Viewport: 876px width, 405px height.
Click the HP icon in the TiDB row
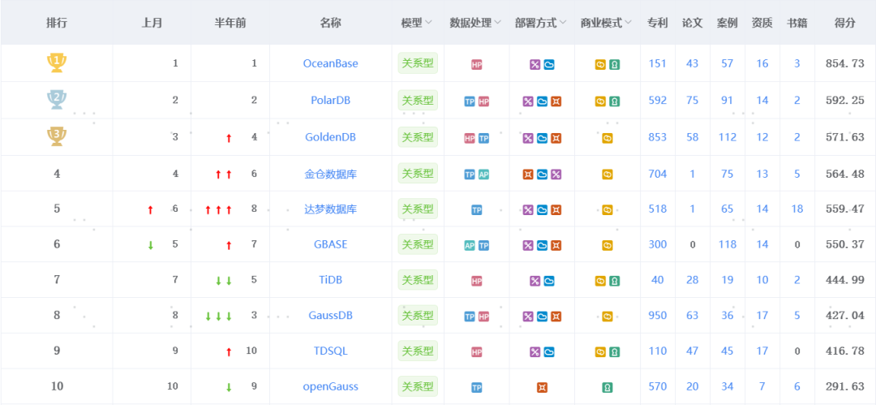pyautogui.click(x=477, y=281)
